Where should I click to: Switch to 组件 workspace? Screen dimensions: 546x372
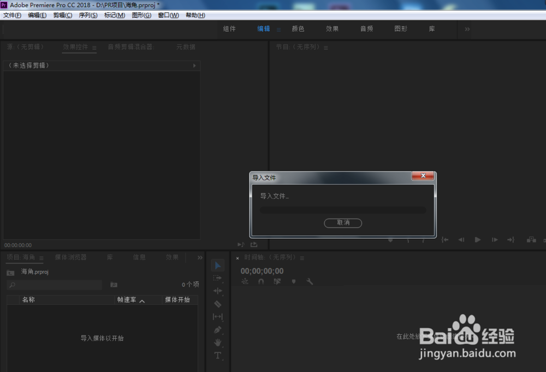point(229,29)
